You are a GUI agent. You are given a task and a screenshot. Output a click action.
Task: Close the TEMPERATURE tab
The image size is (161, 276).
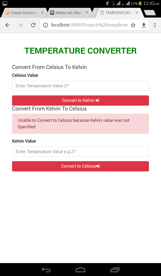[x=137, y=12]
